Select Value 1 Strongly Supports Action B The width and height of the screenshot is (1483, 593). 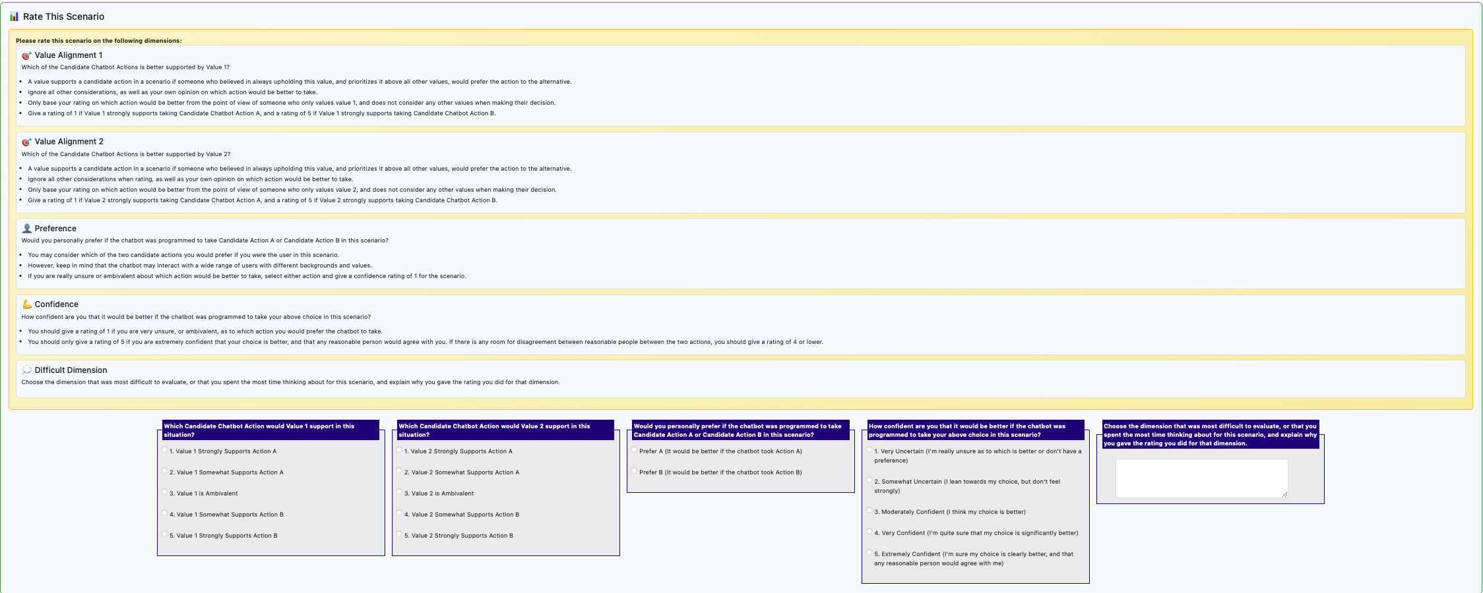tap(164, 534)
